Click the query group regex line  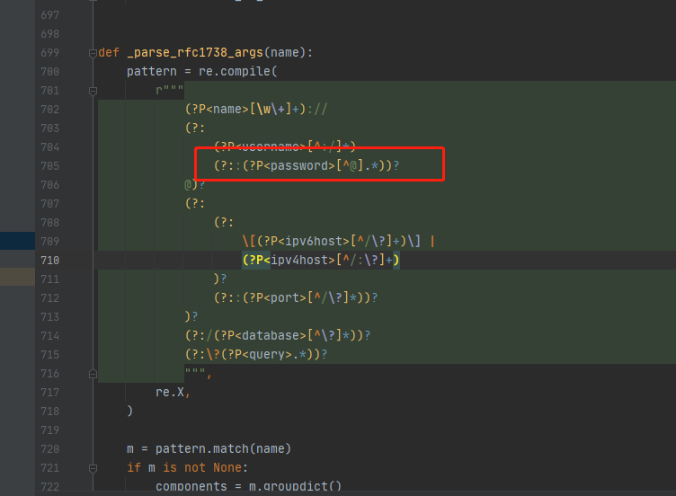256,355
